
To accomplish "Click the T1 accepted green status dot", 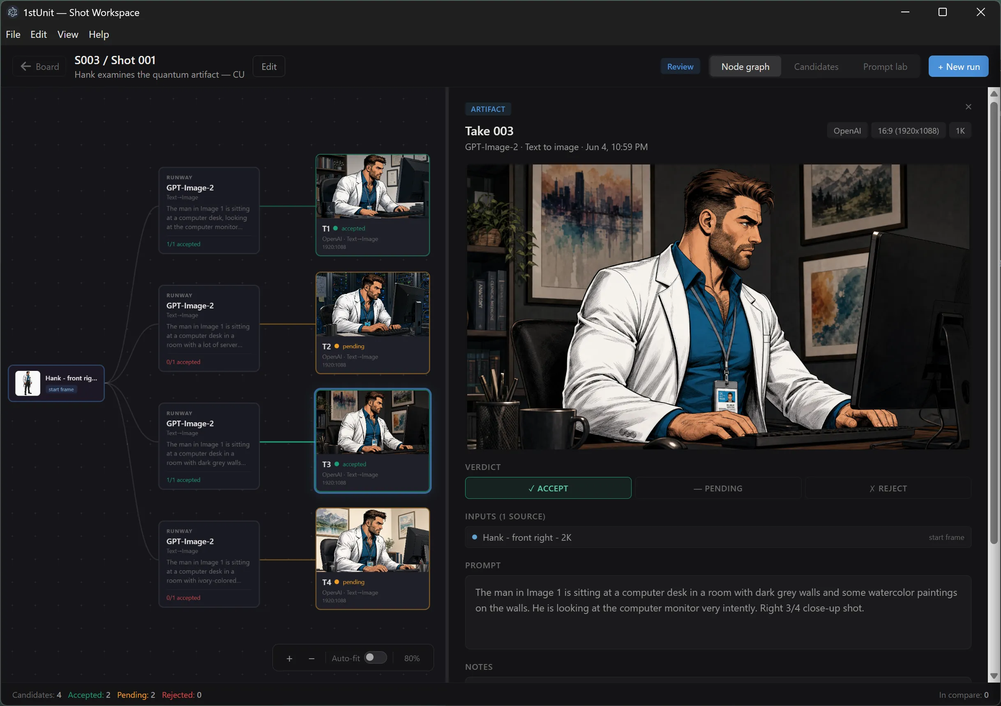I will point(335,228).
